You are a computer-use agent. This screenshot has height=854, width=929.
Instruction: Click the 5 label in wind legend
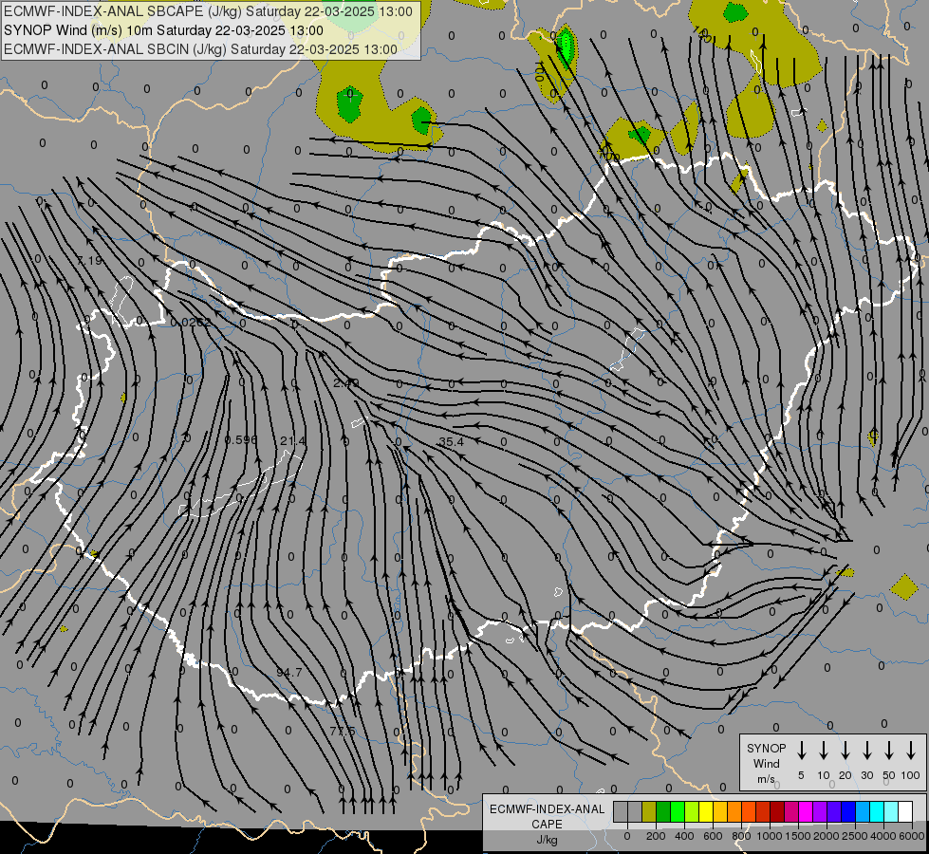(801, 775)
